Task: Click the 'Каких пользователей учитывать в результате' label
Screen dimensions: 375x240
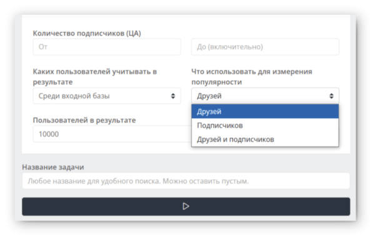Action: (x=95, y=77)
